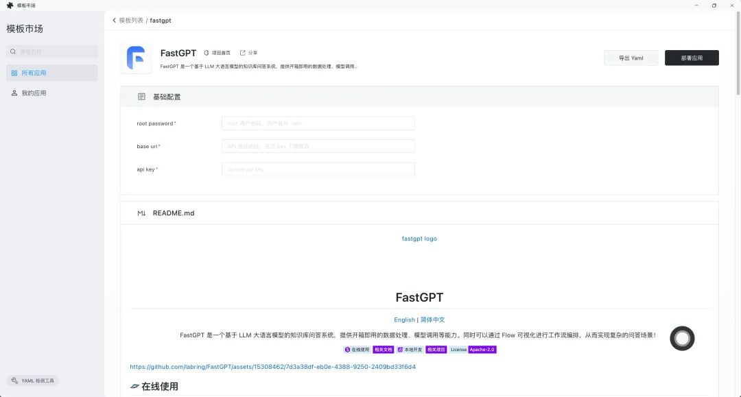Open the 项目首页 project homepage link
The width and height of the screenshot is (741, 397).
pyautogui.click(x=217, y=53)
